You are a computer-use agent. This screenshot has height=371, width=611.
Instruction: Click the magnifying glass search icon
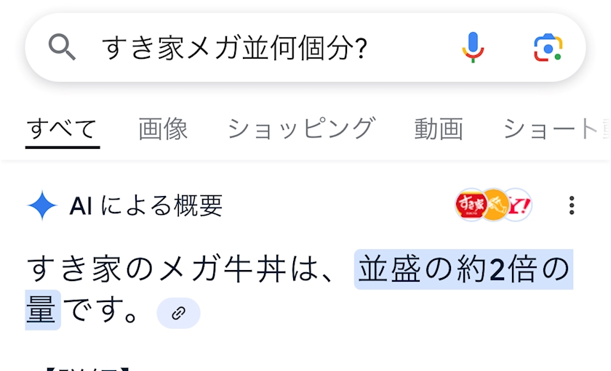pos(63,48)
